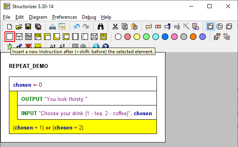Screen dimensions: 238x147
Task: Apply blue color to element
Action: [165, 37]
